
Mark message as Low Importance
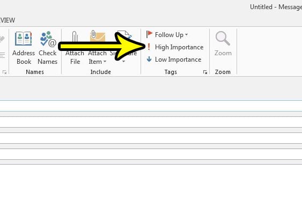(x=174, y=60)
